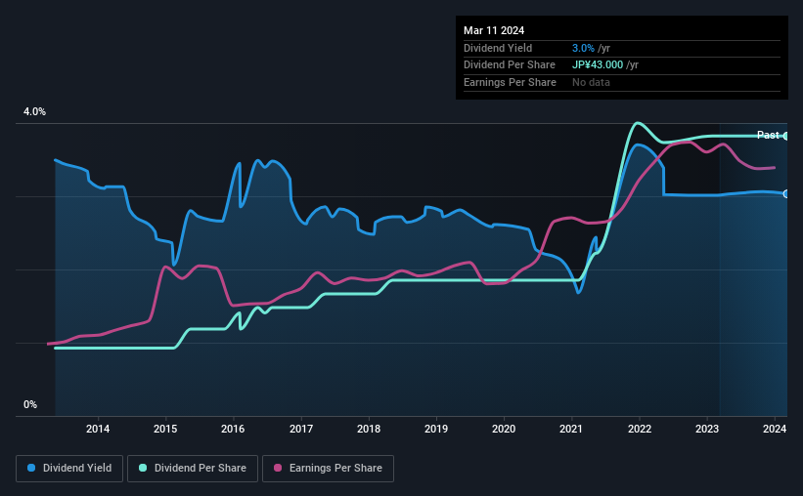Click the No data earnings value

(591, 82)
